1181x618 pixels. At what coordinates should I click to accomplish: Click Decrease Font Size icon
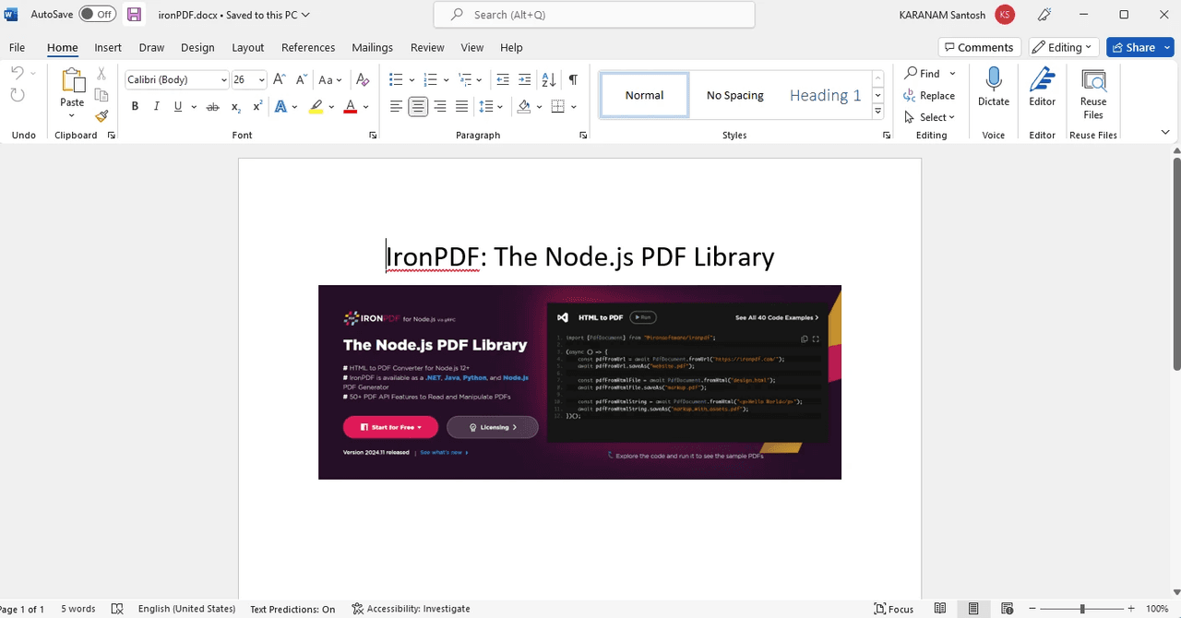pyautogui.click(x=302, y=80)
